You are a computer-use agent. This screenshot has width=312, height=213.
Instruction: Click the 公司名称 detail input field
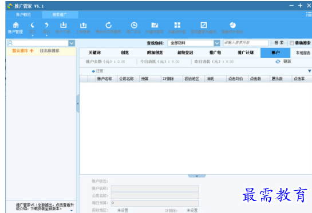155,196
